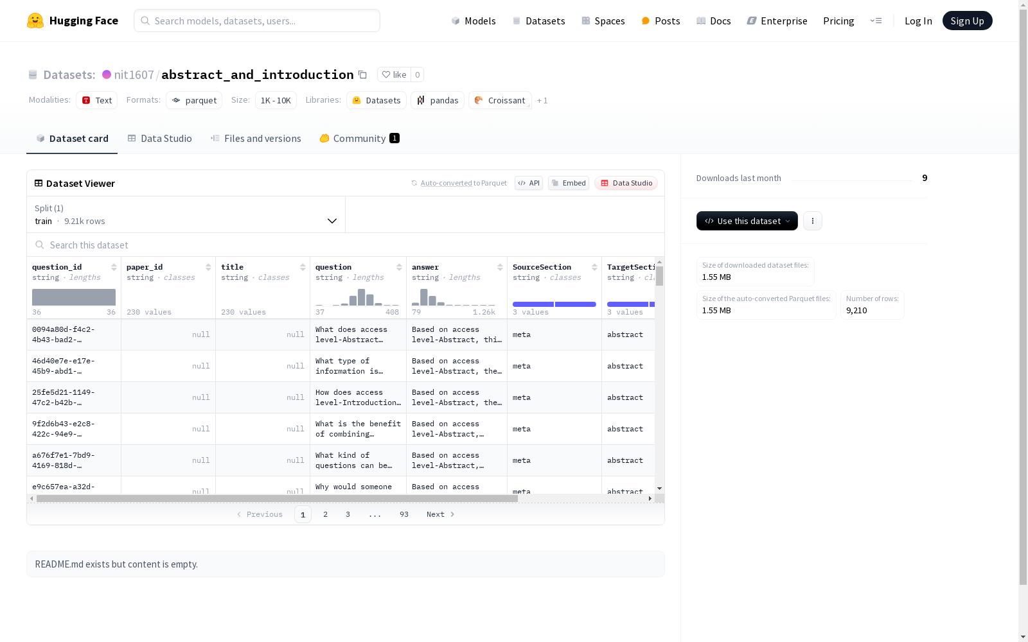Click the table vertical scrollbar thumb
Viewport: 1028px width, 642px height.
pyautogui.click(x=659, y=276)
